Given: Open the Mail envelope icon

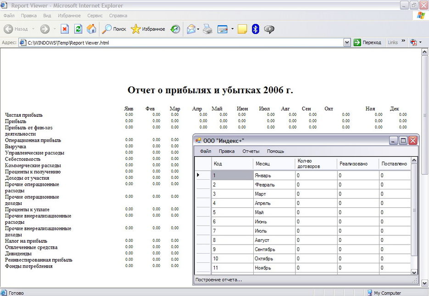Looking at the screenshot, I should click(191, 29).
